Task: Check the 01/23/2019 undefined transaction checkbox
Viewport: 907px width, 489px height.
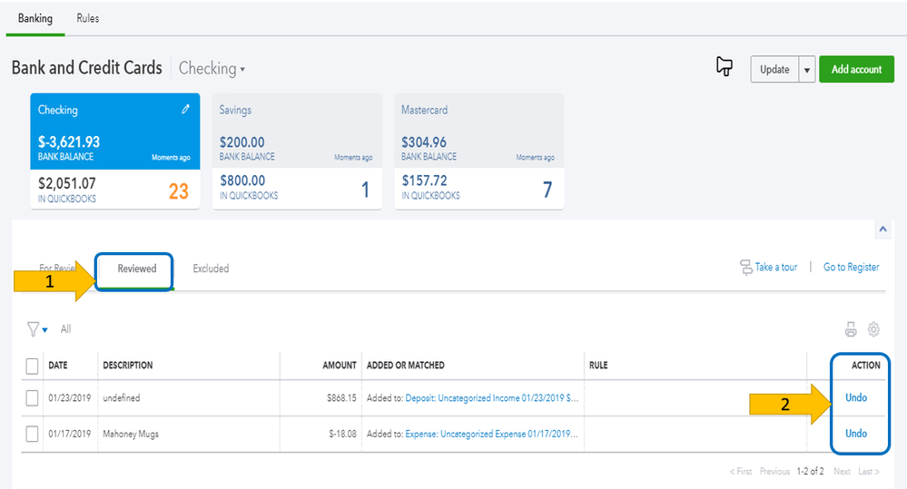Action: tap(32, 398)
